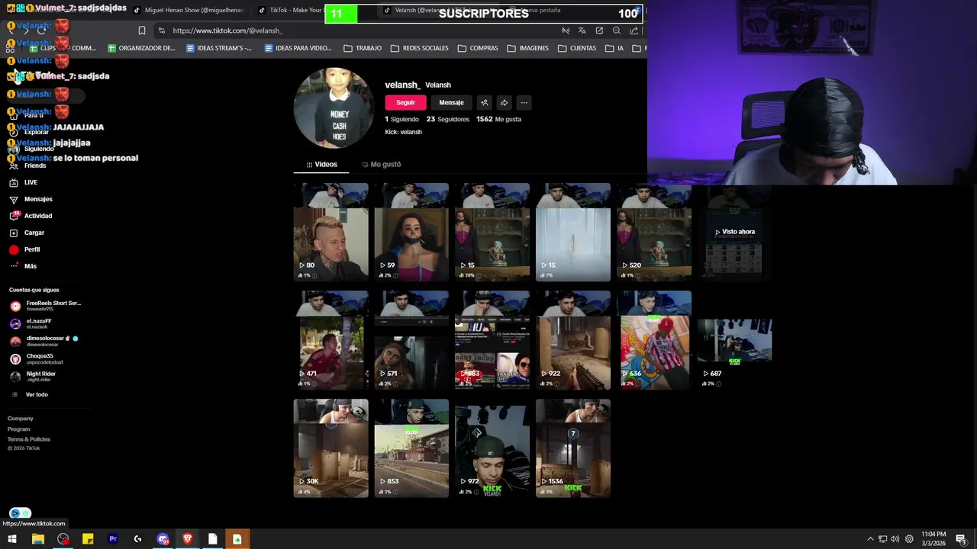977x549 pixels.
Task: Open Sticky Notes from the taskbar
Action: tap(88, 539)
